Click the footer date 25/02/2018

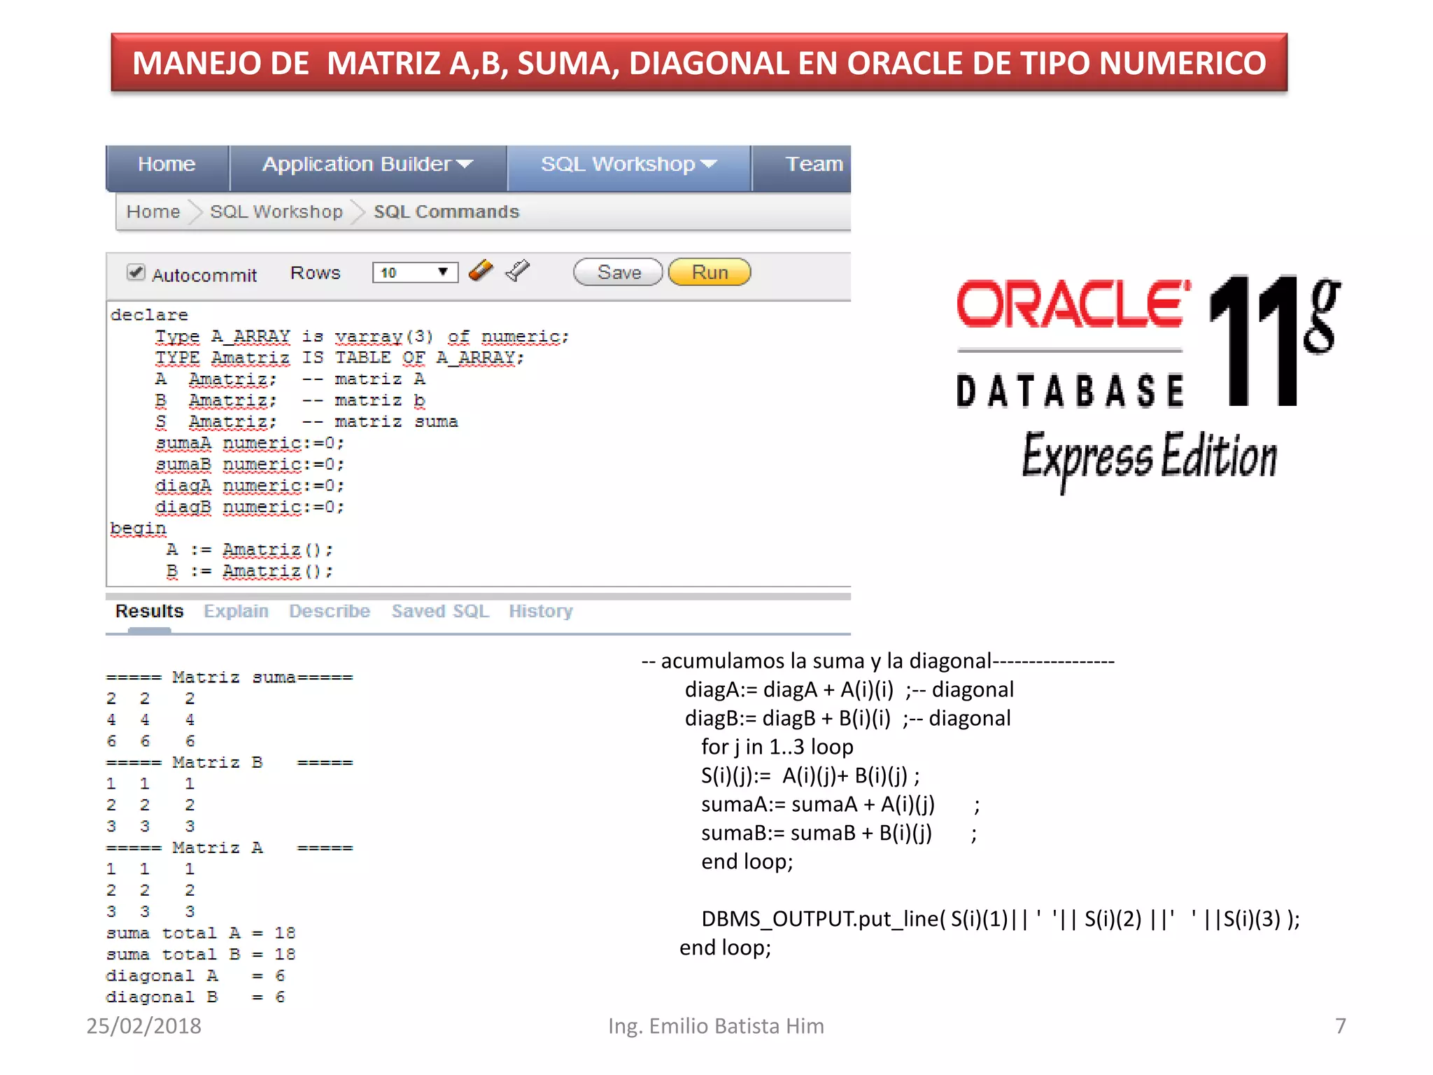pyautogui.click(x=143, y=1026)
